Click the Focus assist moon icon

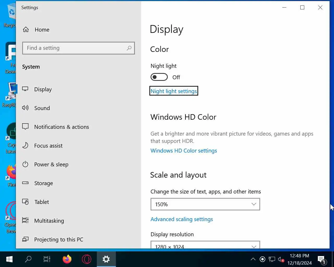tap(25, 145)
